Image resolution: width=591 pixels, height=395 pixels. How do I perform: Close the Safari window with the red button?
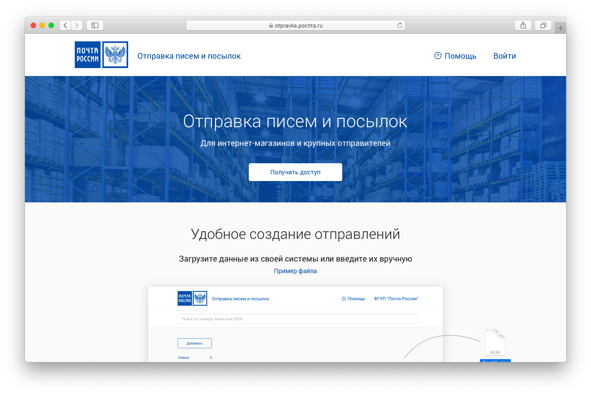pyautogui.click(x=33, y=25)
